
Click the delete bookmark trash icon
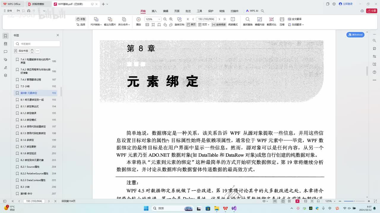(32, 51)
